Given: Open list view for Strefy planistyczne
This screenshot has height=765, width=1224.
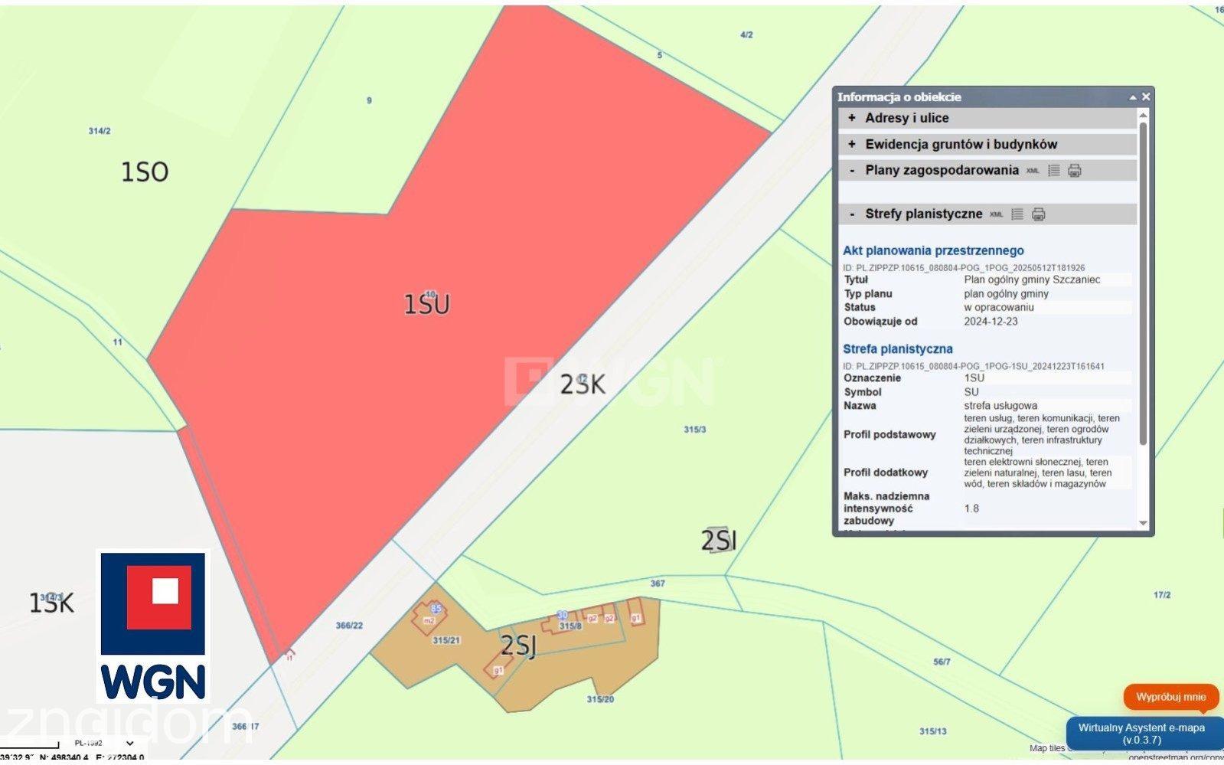Looking at the screenshot, I should [x=1017, y=214].
